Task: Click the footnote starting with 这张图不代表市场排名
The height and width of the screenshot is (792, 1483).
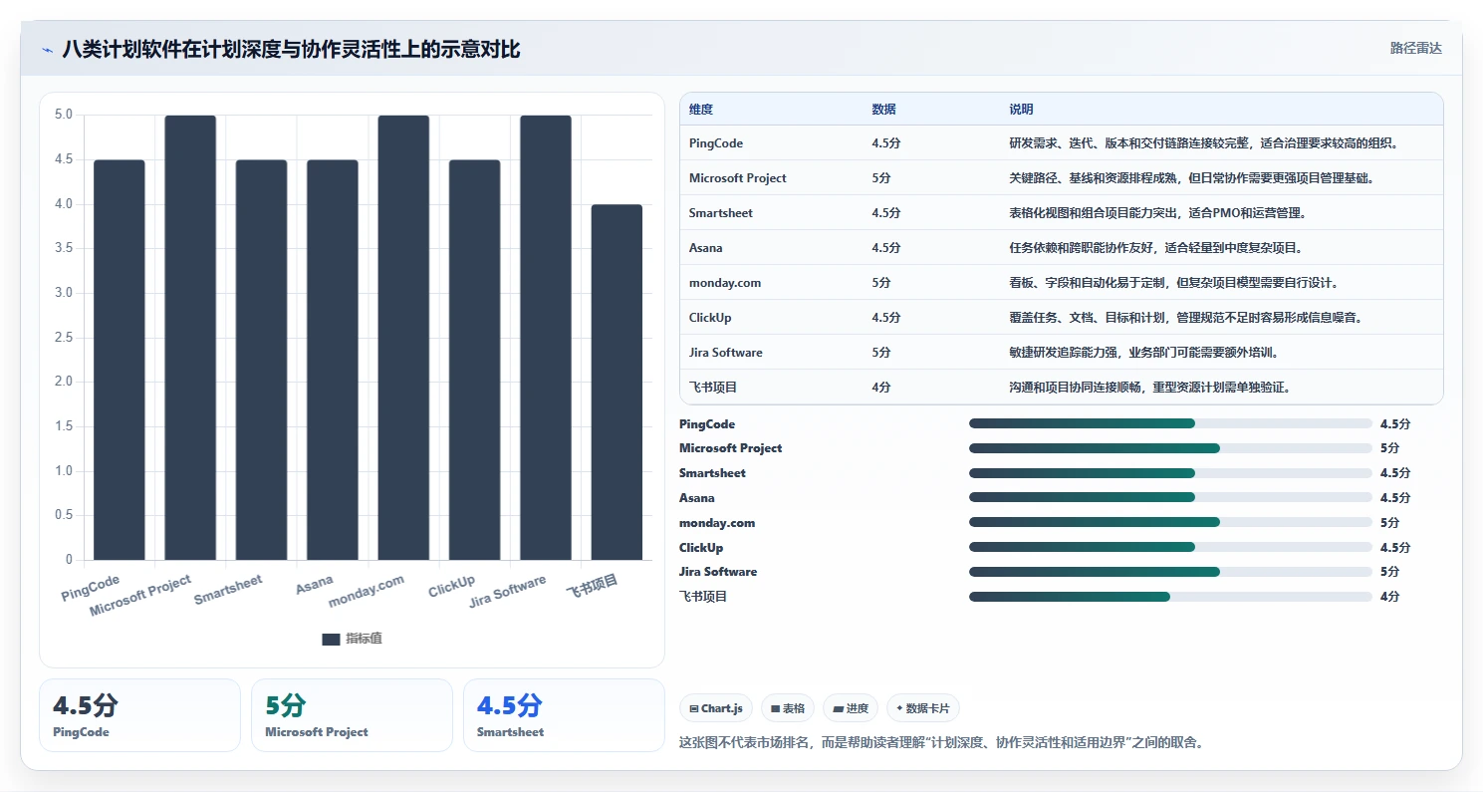Action: click(x=941, y=742)
